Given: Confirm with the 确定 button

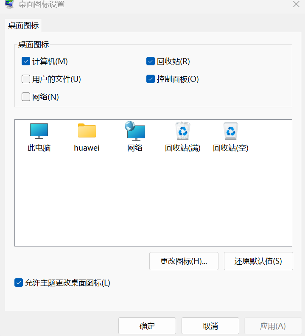Looking at the screenshot, I should pos(147,326).
